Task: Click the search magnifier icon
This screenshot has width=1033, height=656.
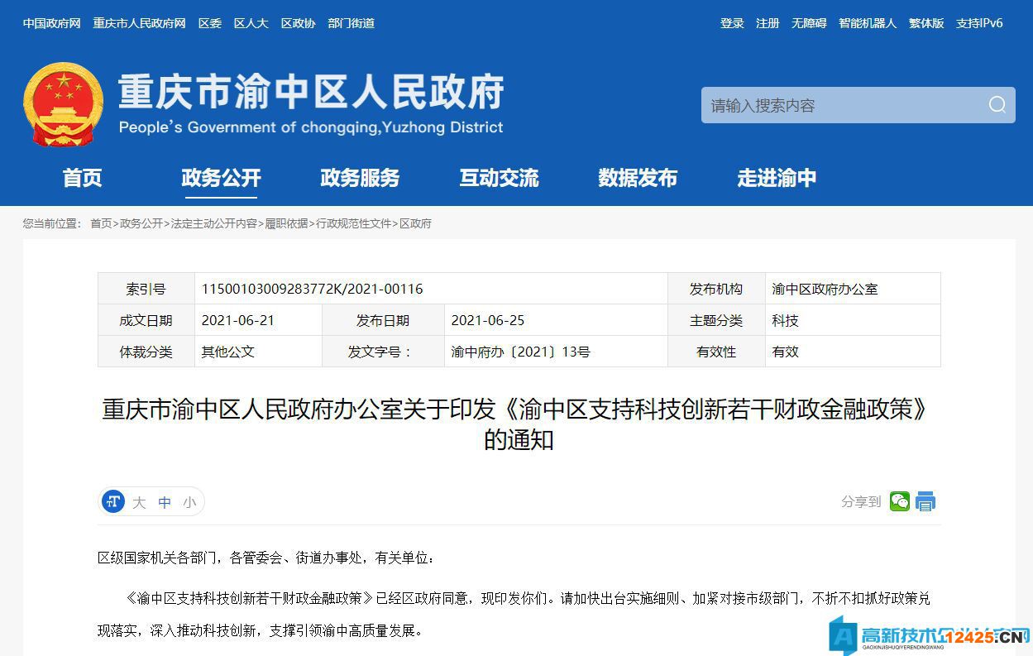Action: (996, 105)
